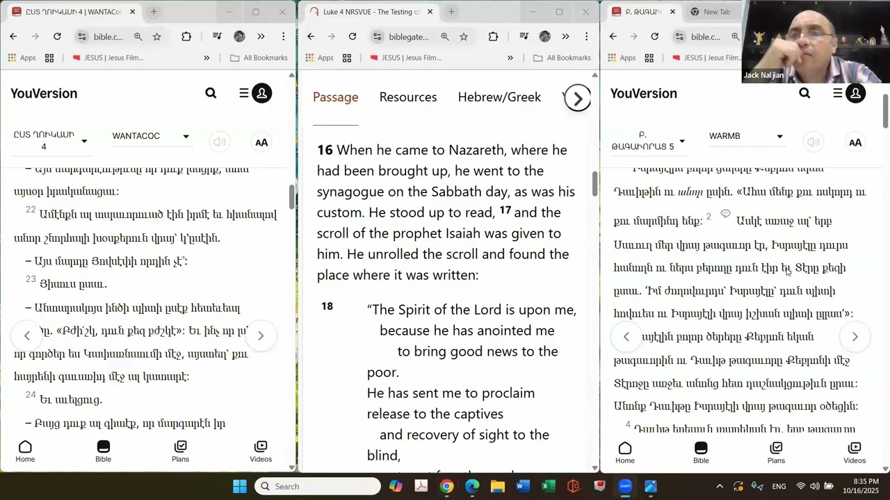This screenshot has height=500, width=890.
Task: Open media control in left browser toolbar
Action: [218, 37]
